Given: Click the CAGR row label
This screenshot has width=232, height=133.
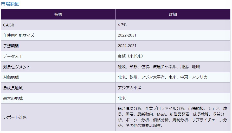Looking at the screenshot, I should coord(8,25).
